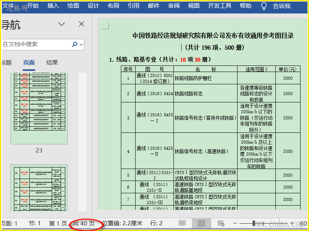Click the 适用范围 table header
This screenshot has height=231, width=309.
coord(256,69)
